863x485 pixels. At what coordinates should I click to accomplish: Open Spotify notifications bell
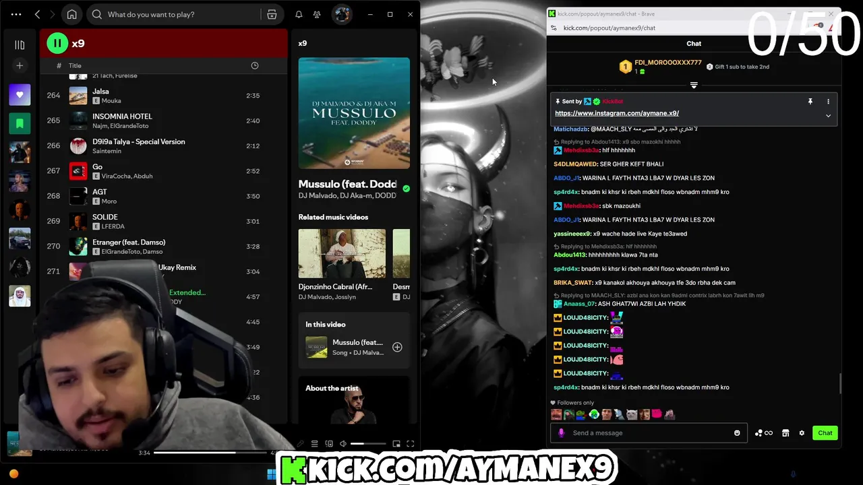299,14
